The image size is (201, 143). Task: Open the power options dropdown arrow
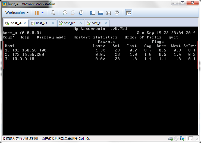[42, 13]
